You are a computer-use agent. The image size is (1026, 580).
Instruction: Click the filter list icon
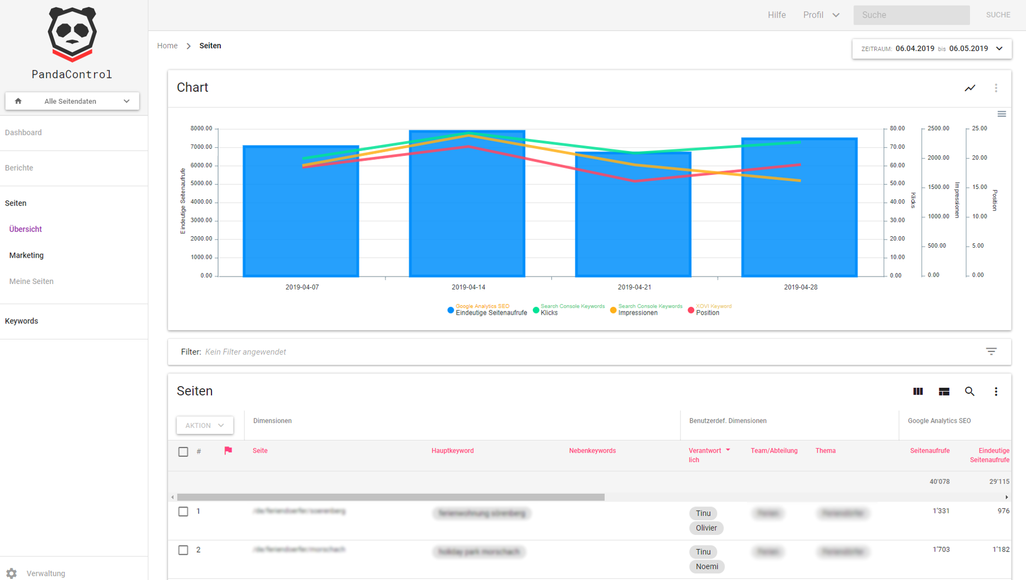point(991,352)
